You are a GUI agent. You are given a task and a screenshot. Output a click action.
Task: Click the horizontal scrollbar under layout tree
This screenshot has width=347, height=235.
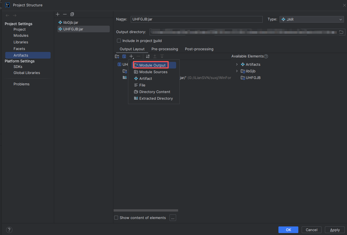[x=146, y=210]
